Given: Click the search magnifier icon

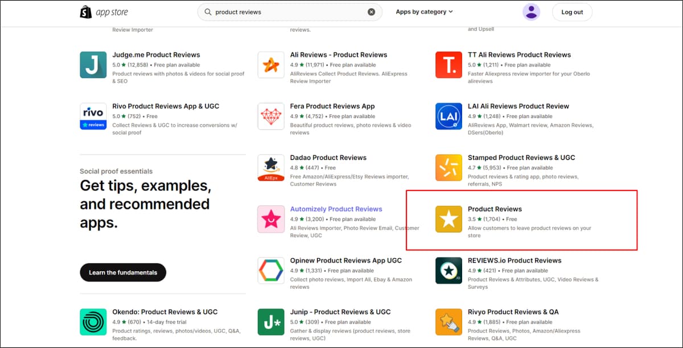Looking at the screenshot, I should [x=208, y=12].
